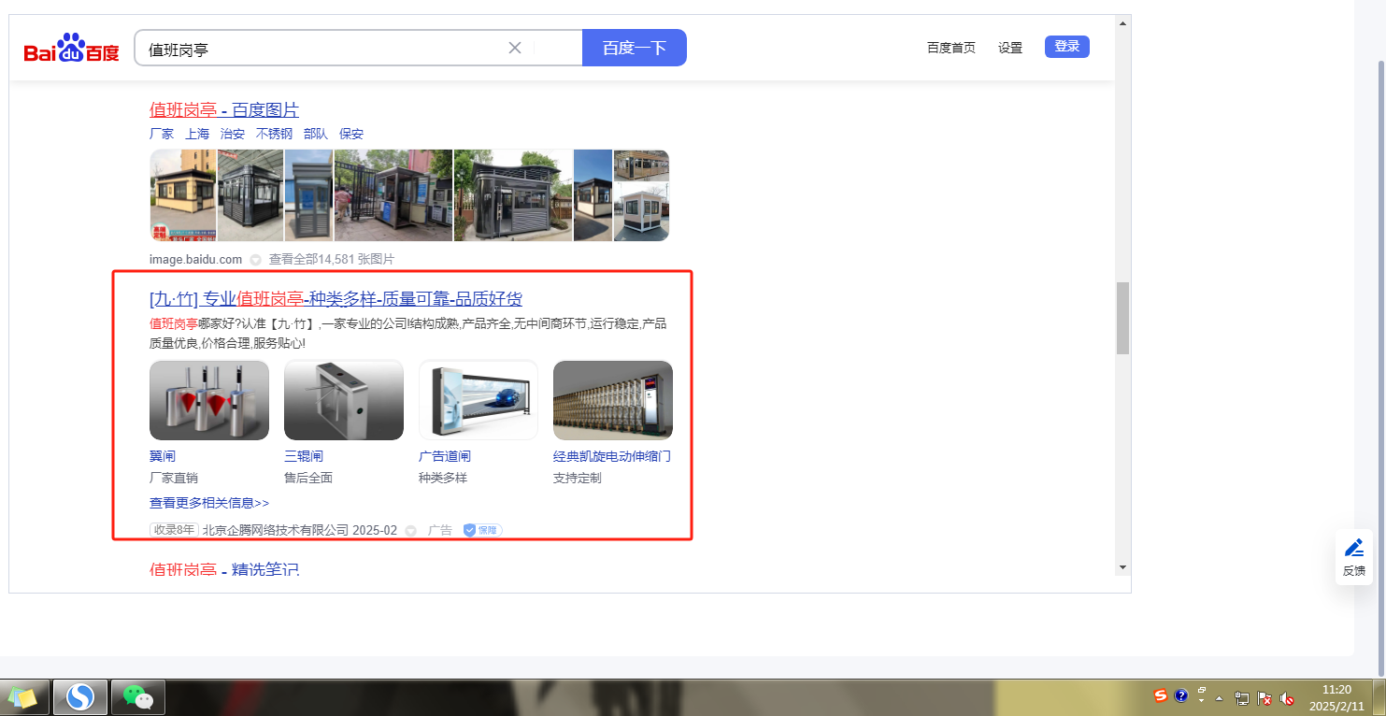Click the 收录8年 badge
The height and width of the screenshot is (716, 1386).
(174, 530)
